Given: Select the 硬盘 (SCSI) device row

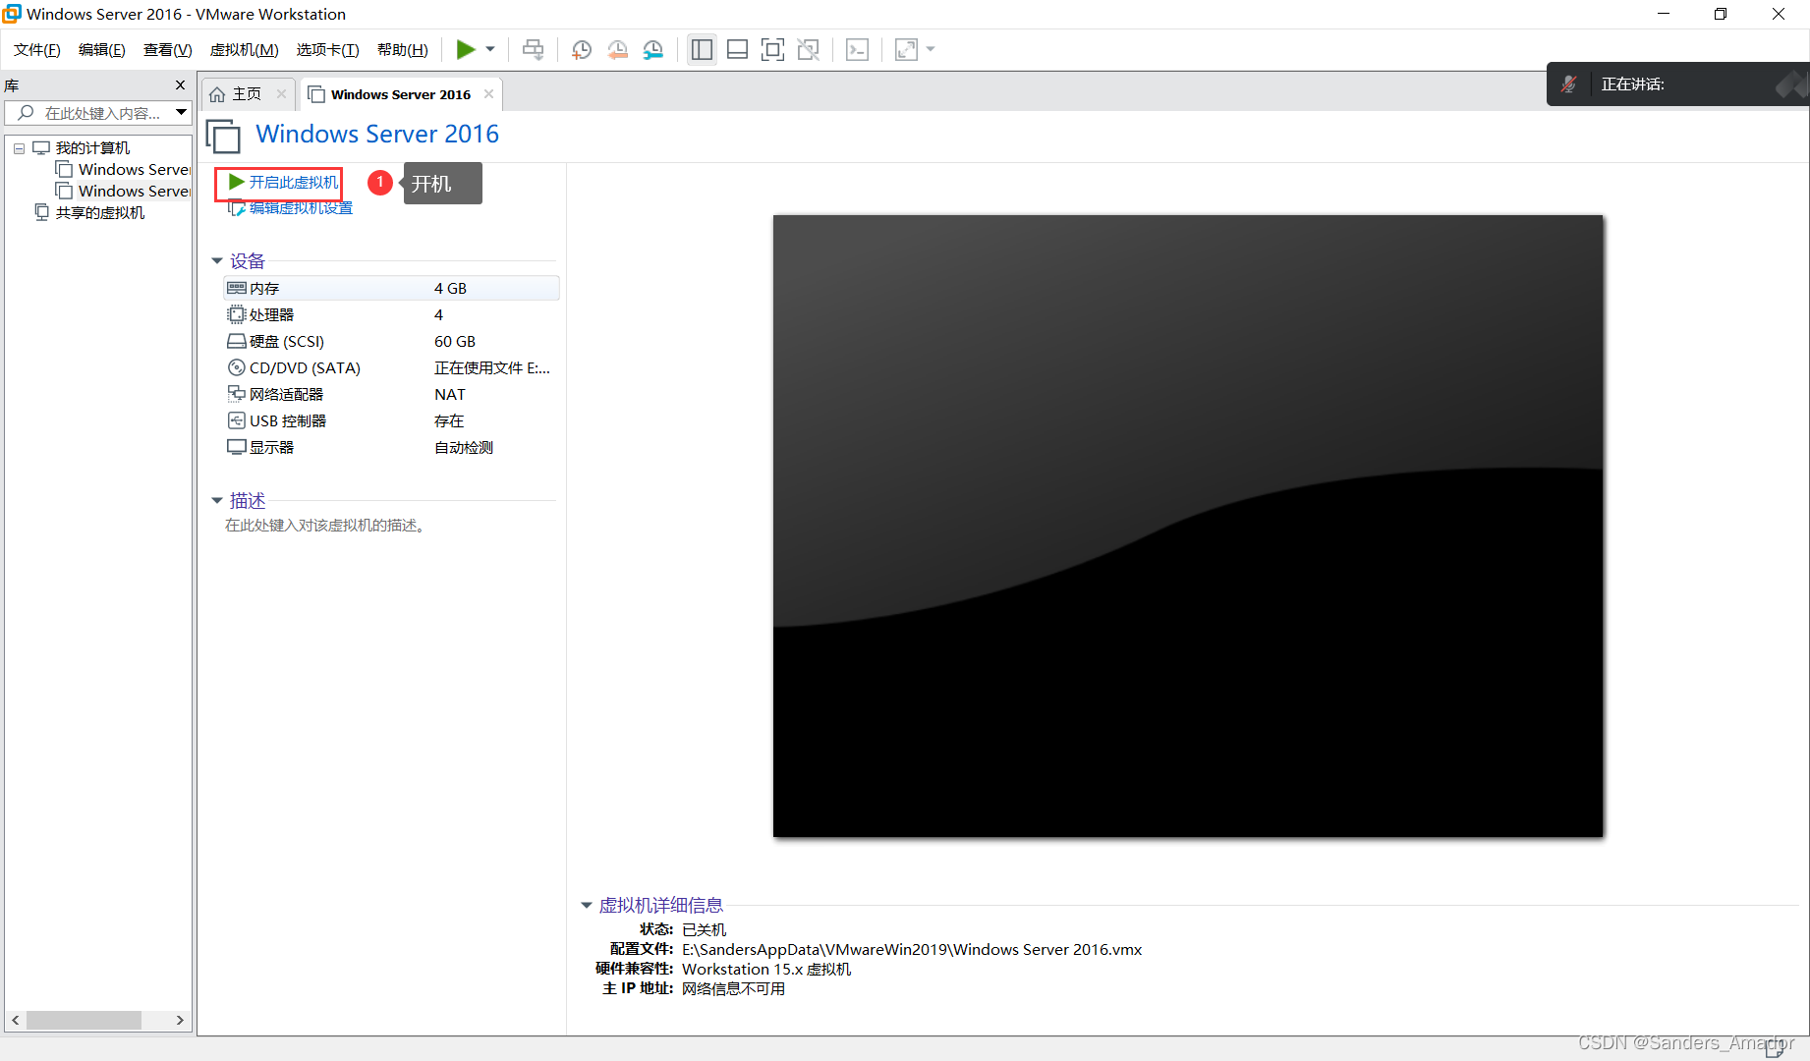Looking at the screenshot, I should pos(392,341).
